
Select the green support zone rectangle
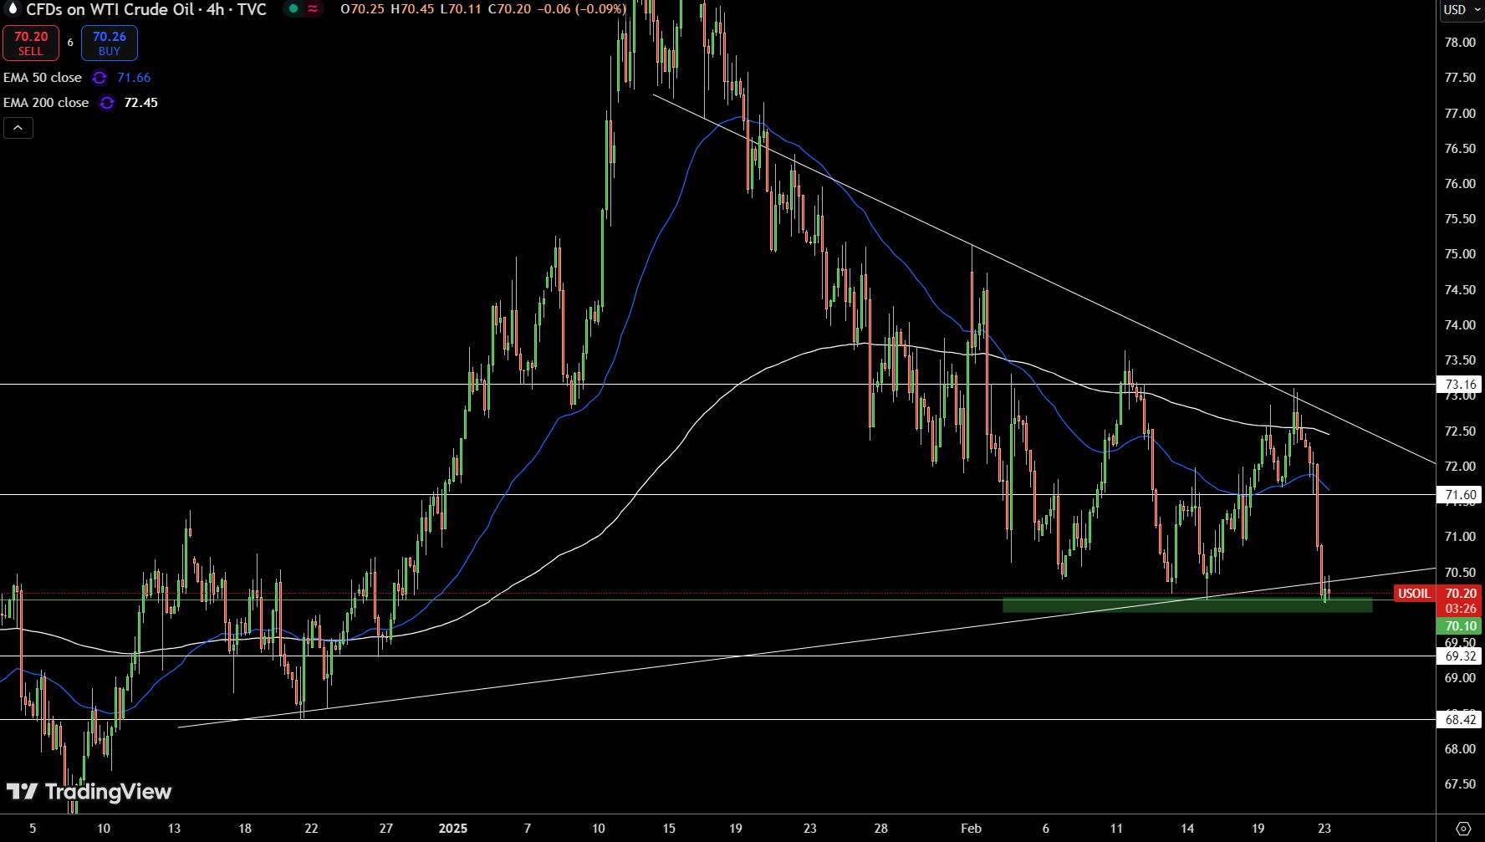[1187, 605]
